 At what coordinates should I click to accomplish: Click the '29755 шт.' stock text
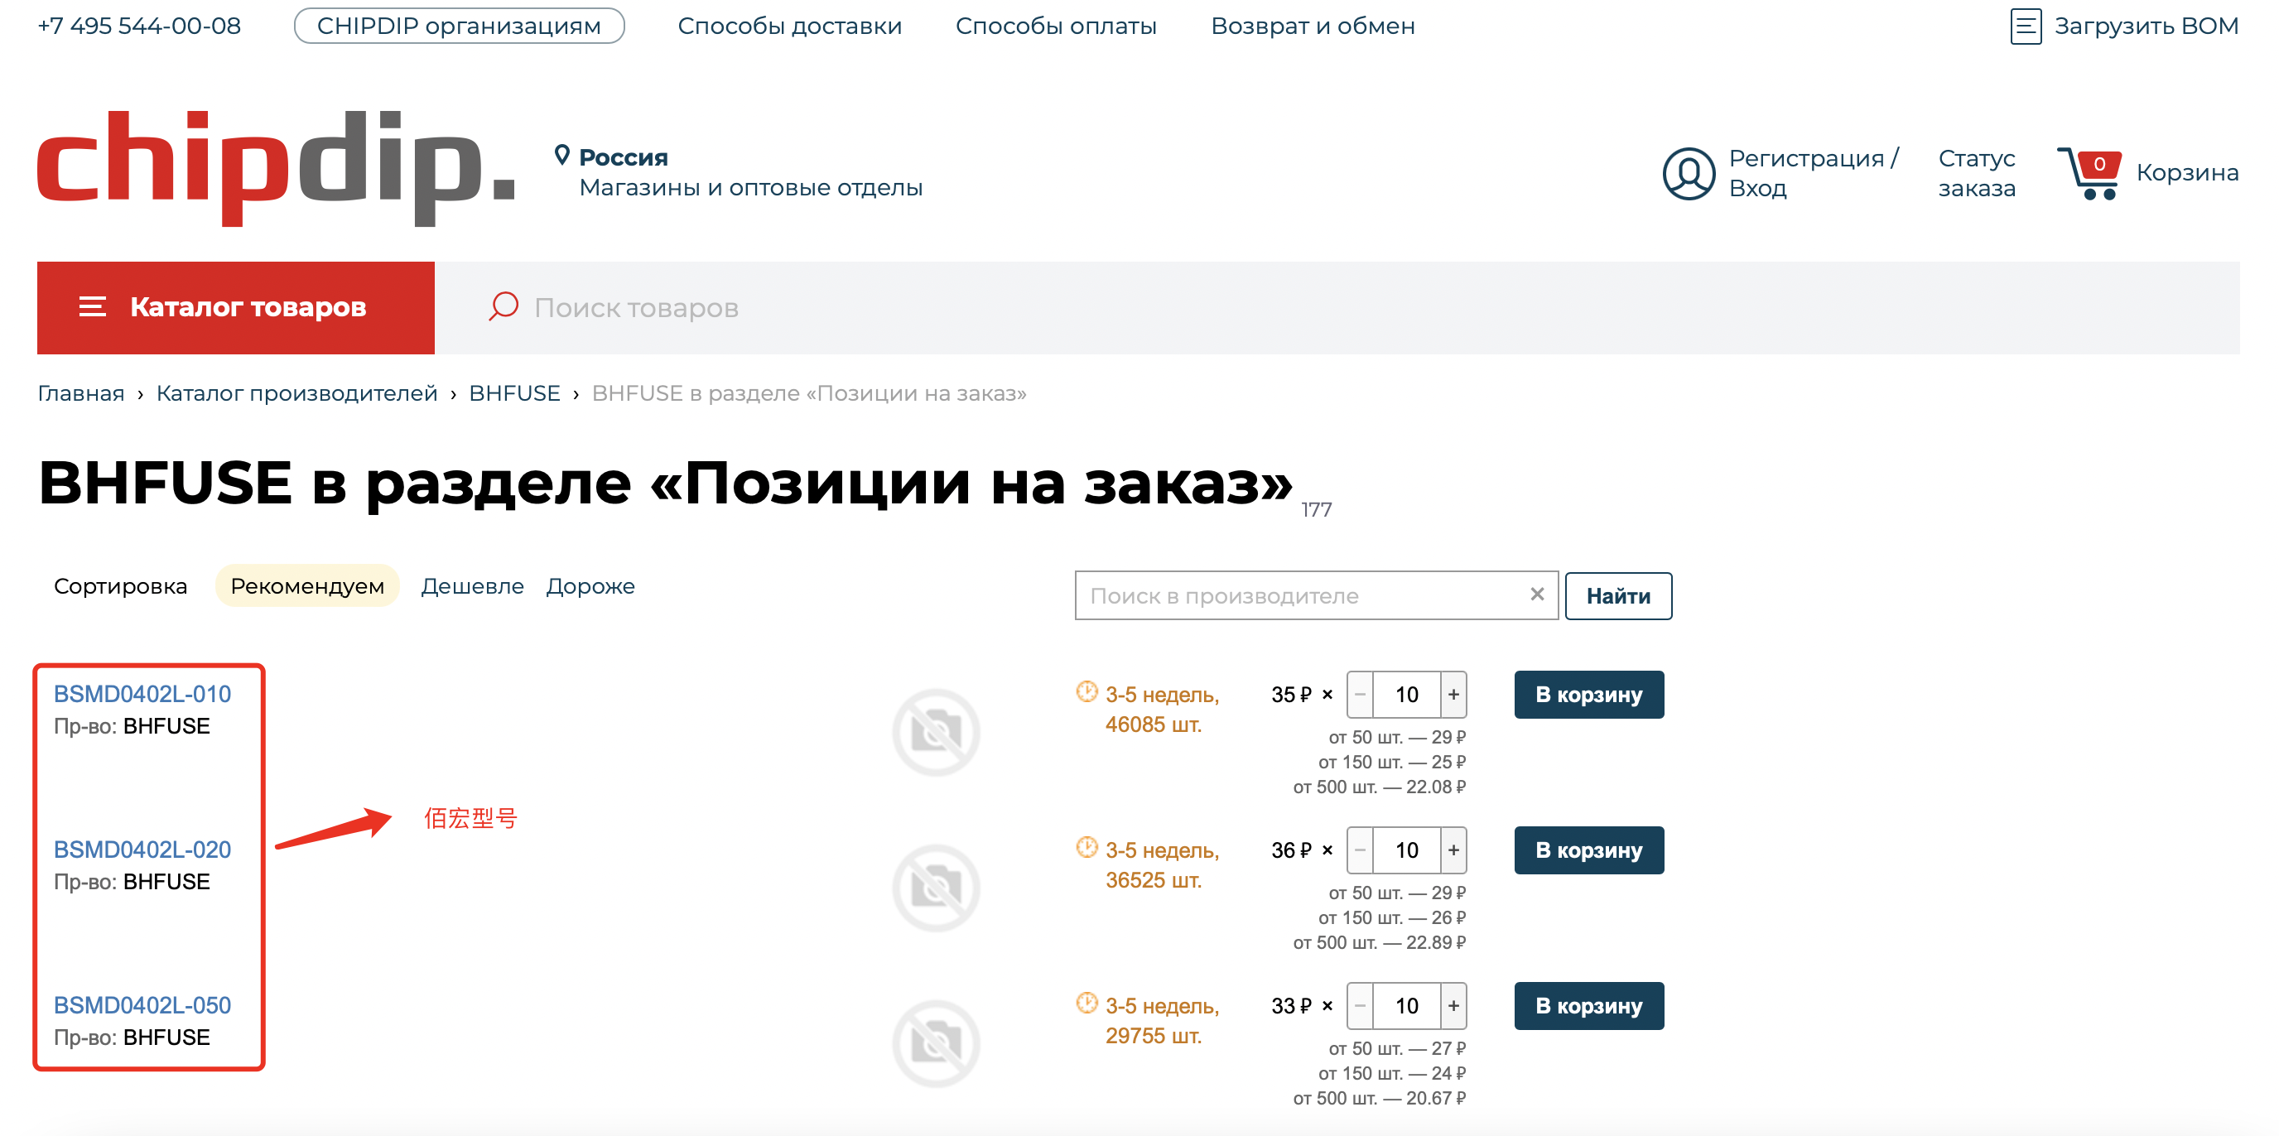click(x=1153, y=1036)
